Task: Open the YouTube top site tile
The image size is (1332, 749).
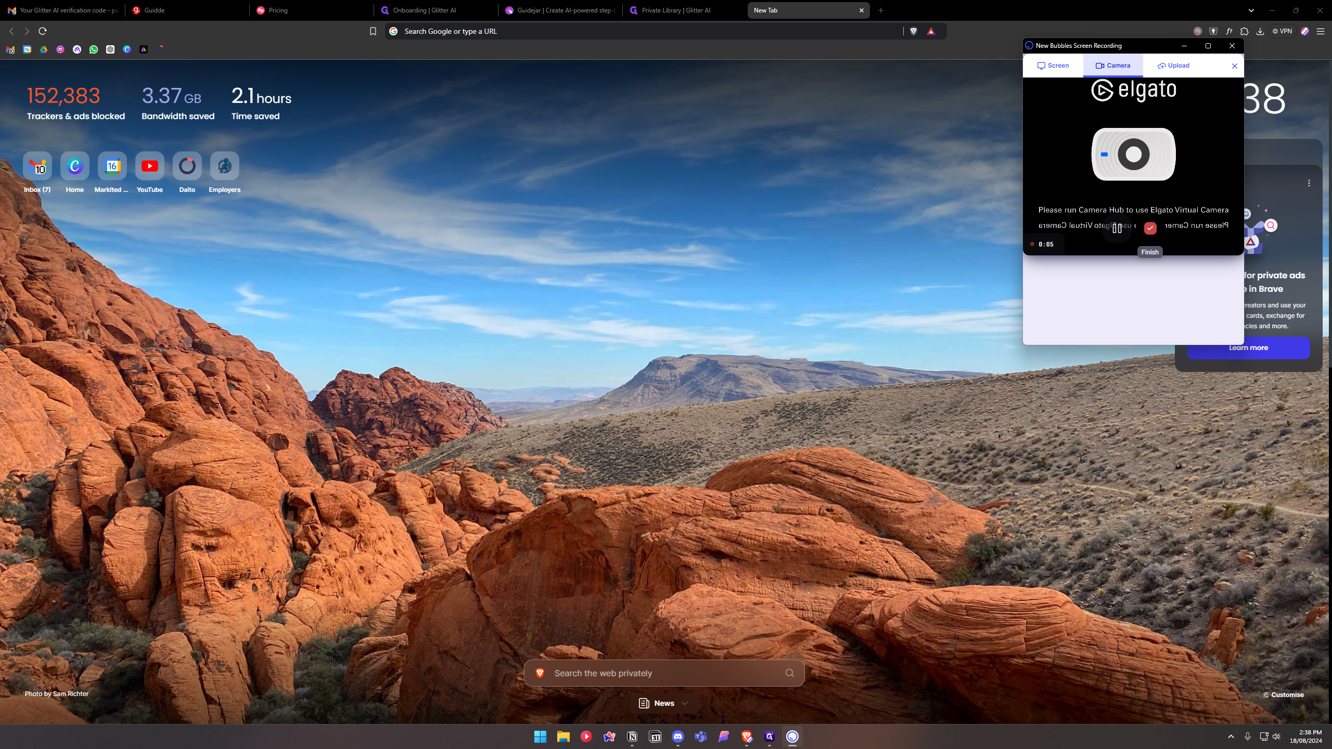Action: point(150,173)
